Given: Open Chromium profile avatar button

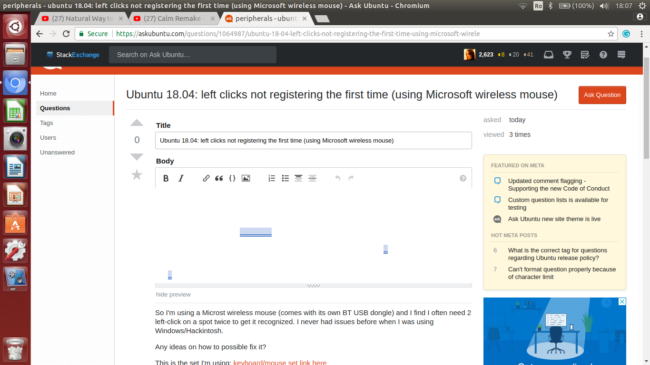Looking at the screenshot, I should [x=640, y=17].
